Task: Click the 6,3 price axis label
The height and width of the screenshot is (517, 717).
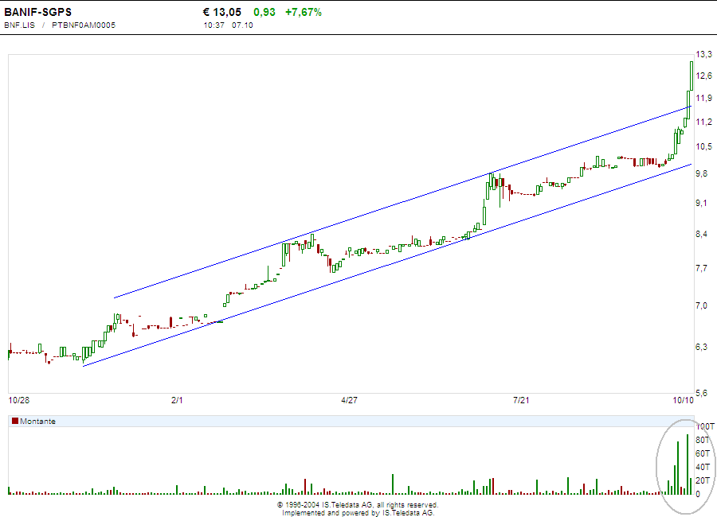Action: coord(701,347)
